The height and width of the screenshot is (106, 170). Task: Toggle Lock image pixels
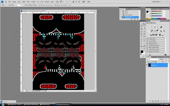pos(152,62)
